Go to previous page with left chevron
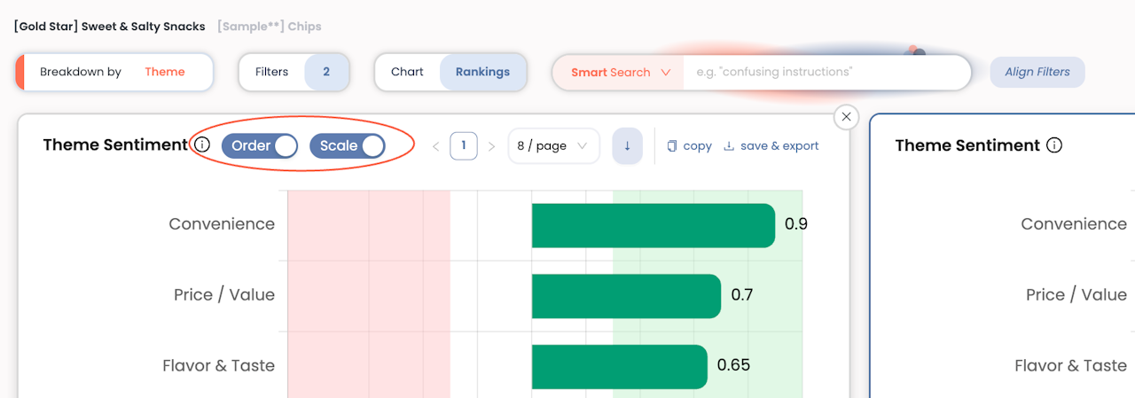Screen dimensions: 1135x398 coord(435,146)
